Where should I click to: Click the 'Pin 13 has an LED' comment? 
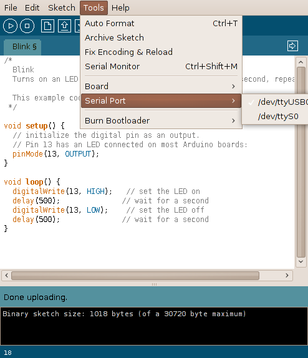coord(130,145)
